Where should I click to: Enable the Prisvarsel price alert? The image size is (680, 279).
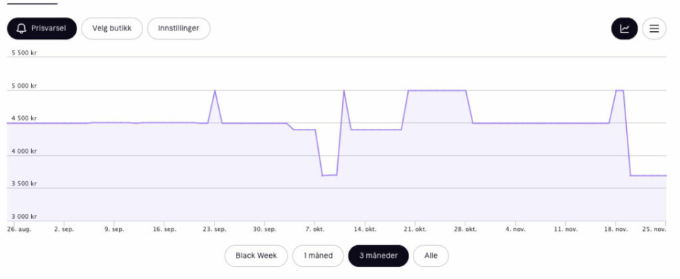pos(42,28)
